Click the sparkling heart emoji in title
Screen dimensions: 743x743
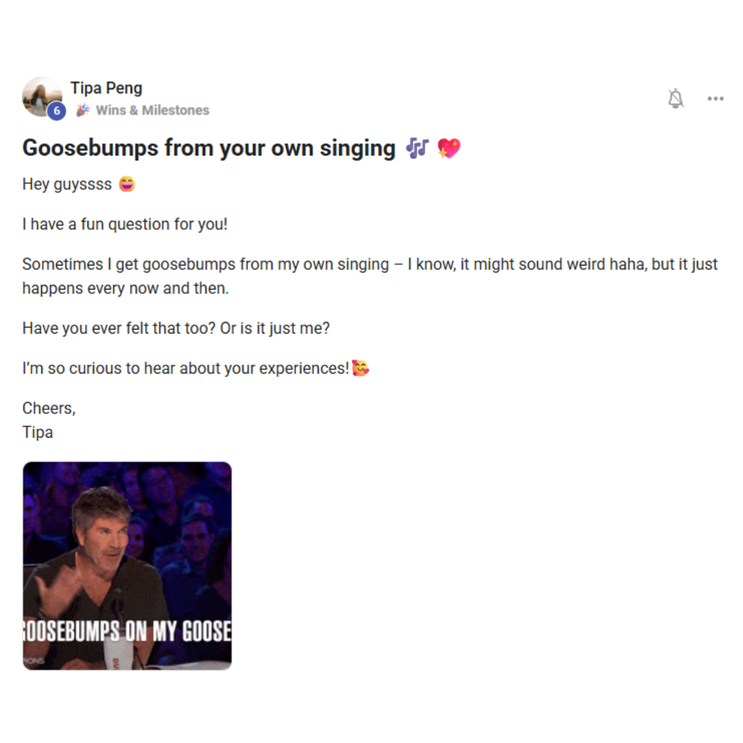point(449,148)
